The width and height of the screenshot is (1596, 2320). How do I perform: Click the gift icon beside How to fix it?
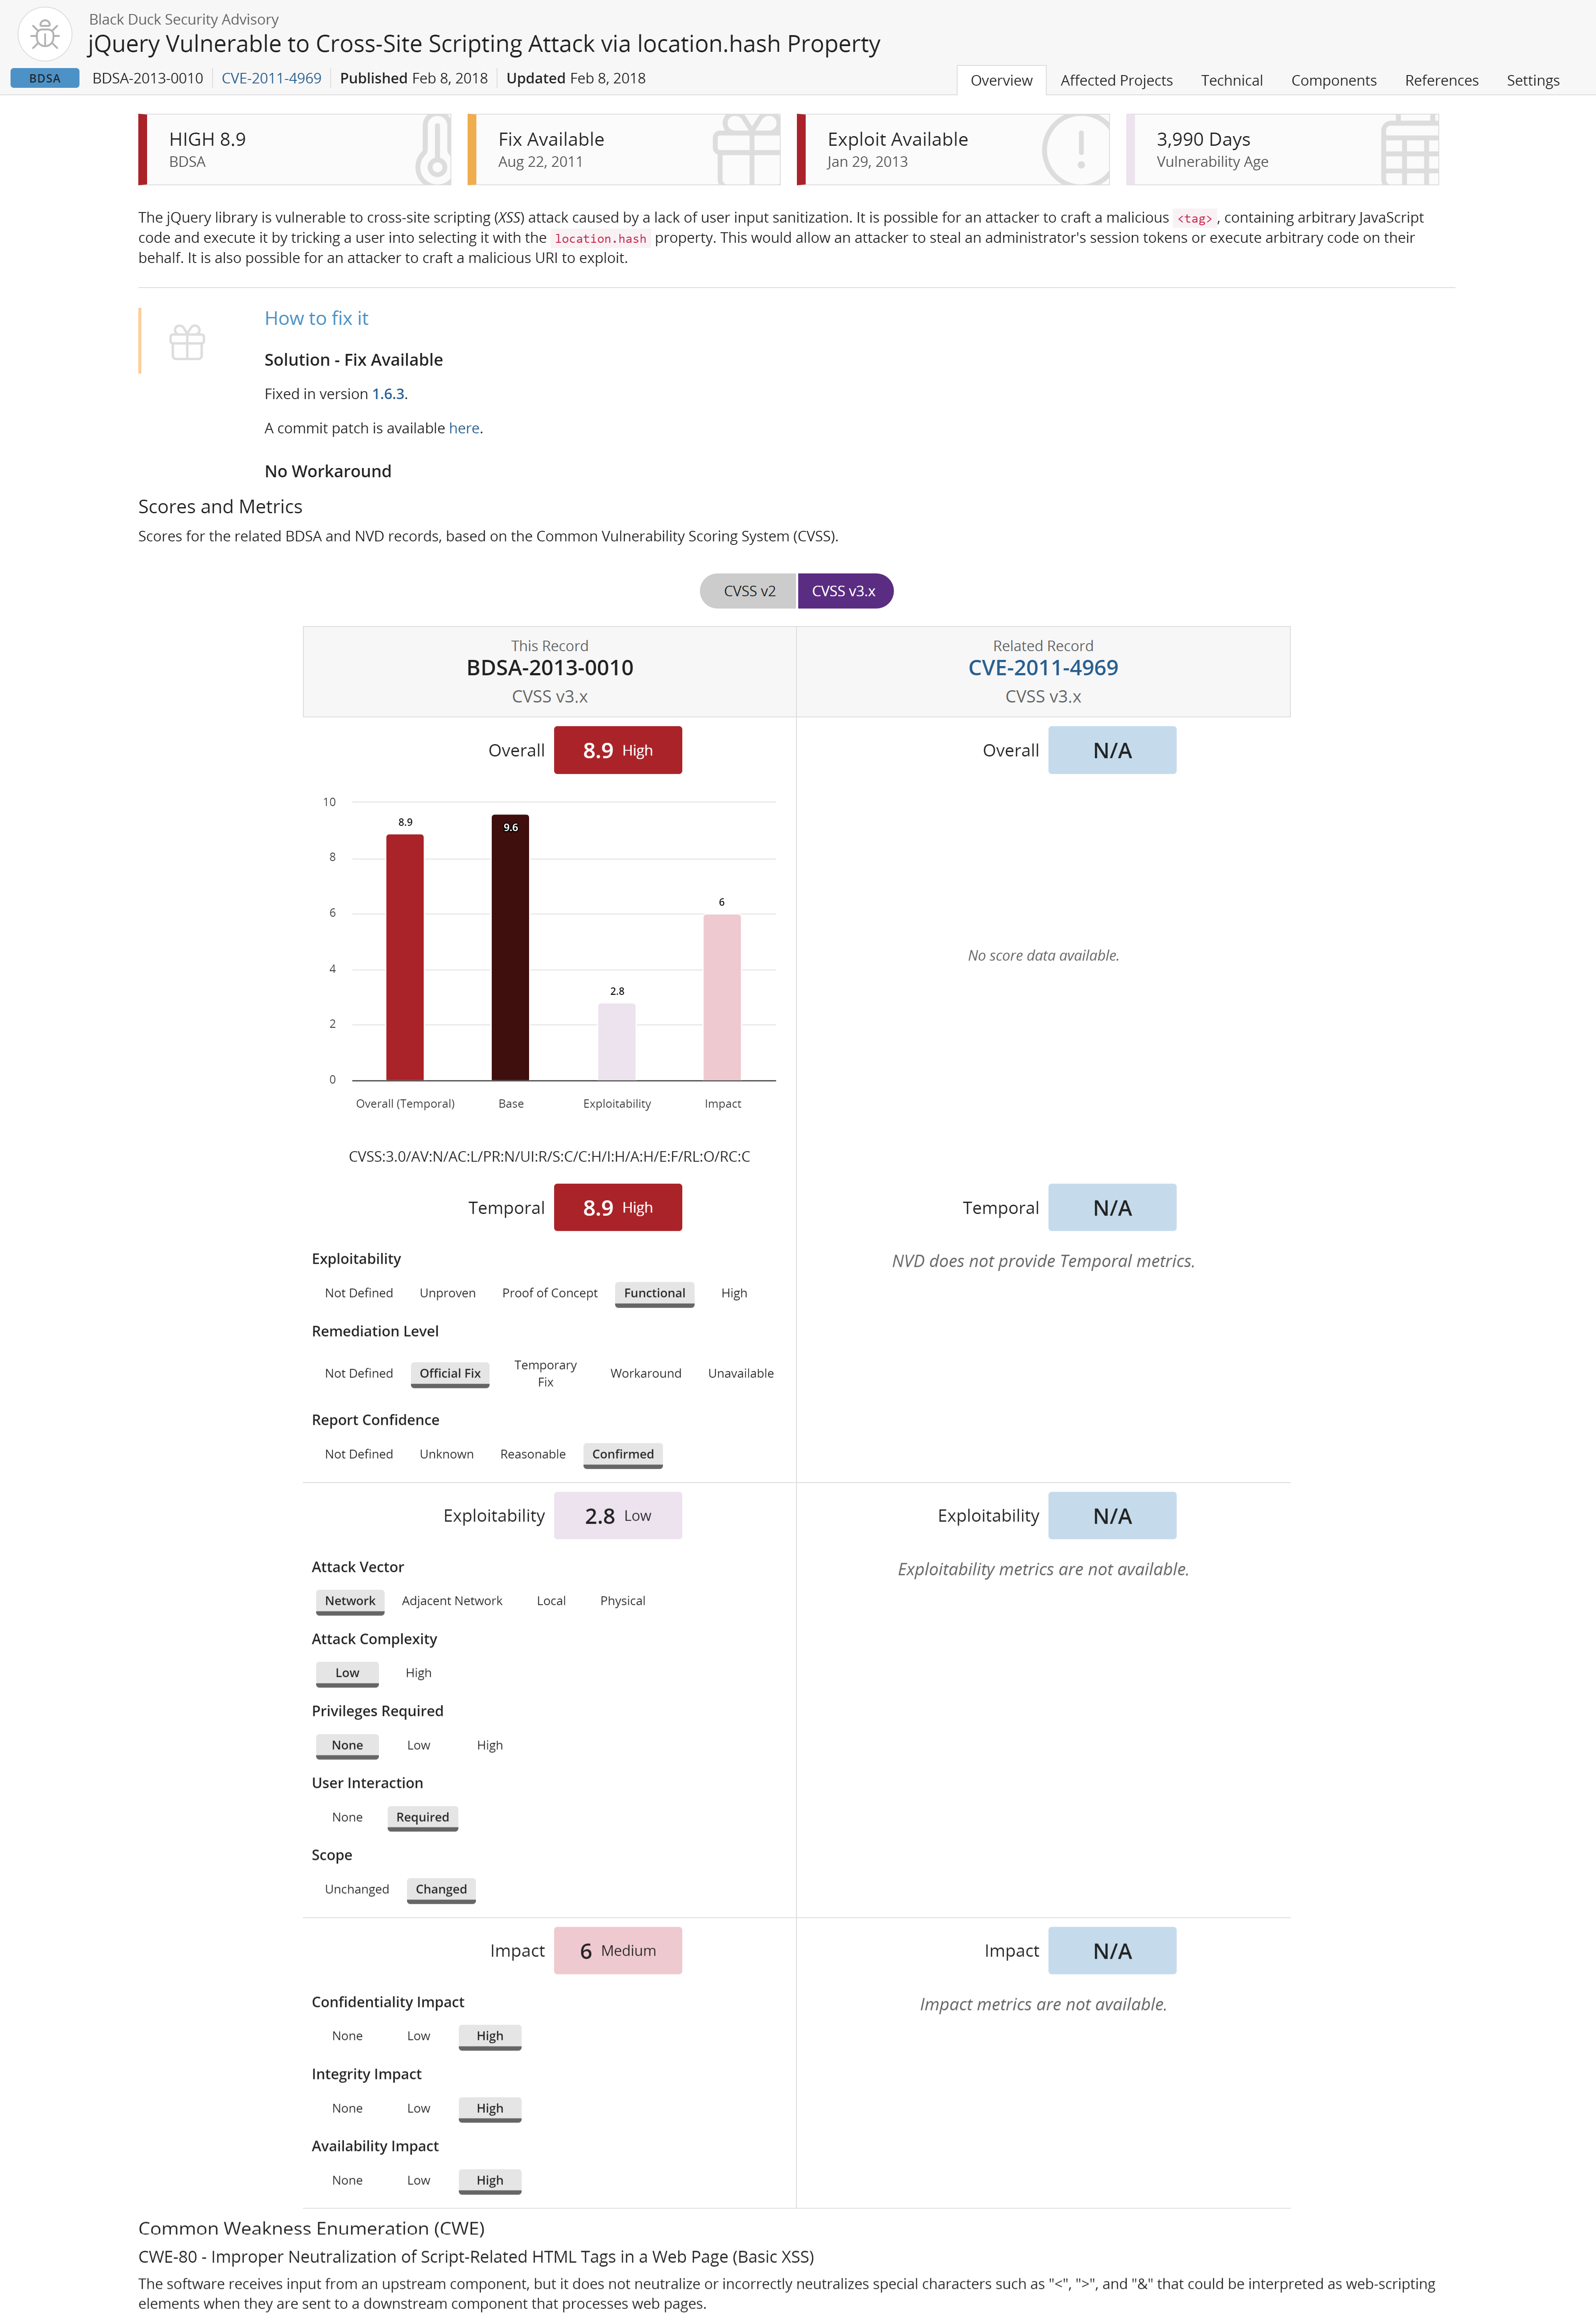tap(187, 342)
